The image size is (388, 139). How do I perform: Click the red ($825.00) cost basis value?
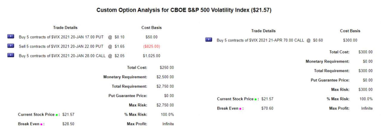tap(151, 46)
